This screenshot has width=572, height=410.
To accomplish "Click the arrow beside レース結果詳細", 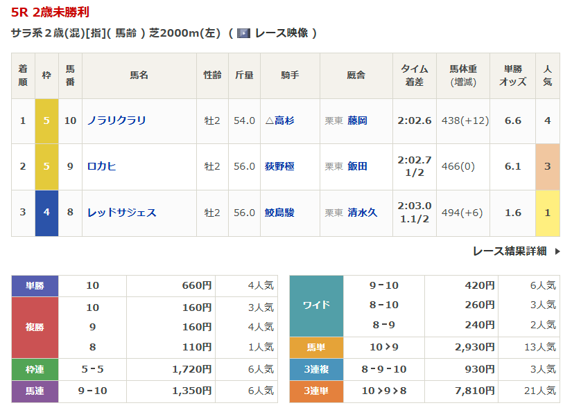I will coord(557,251).
